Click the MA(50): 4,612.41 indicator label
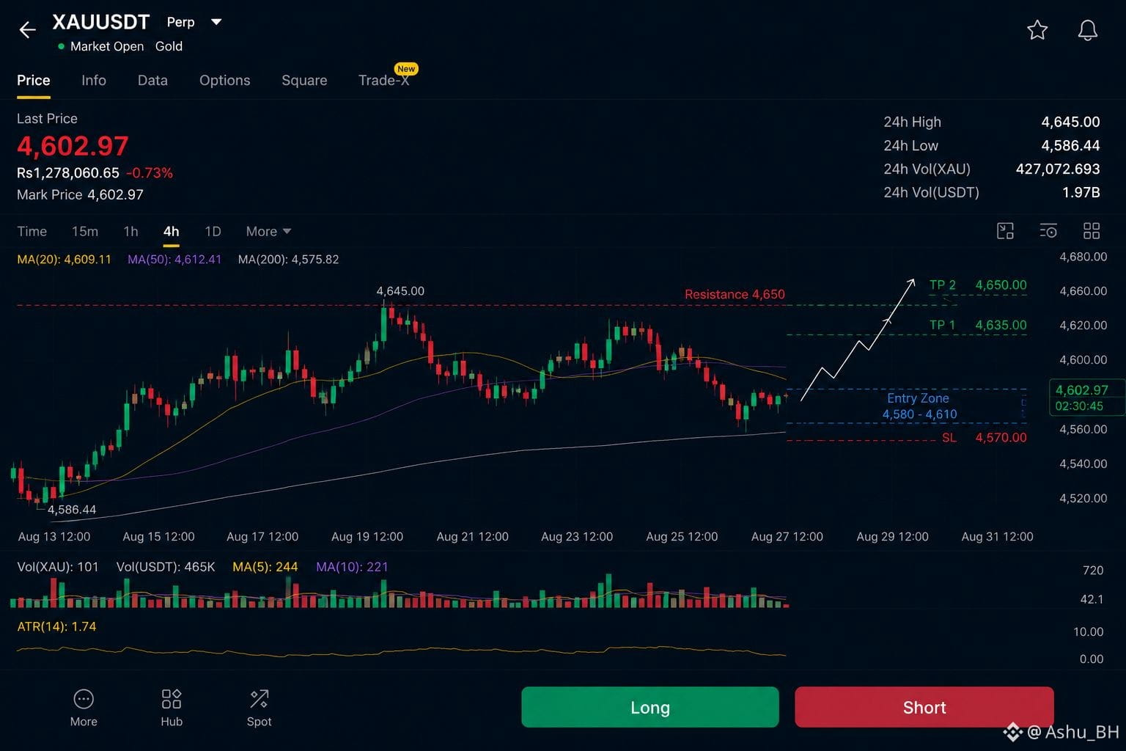The image size is (1126, 751). [174, 260]
